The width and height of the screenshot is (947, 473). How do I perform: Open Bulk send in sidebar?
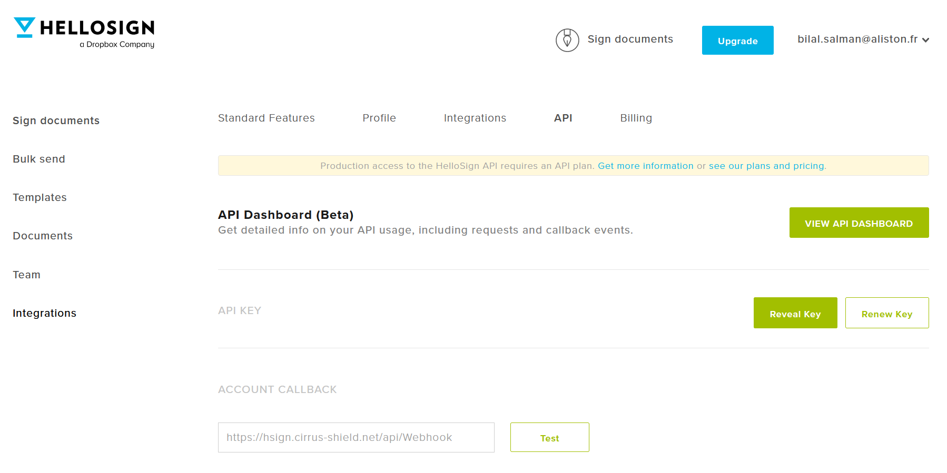coord(39,159)
